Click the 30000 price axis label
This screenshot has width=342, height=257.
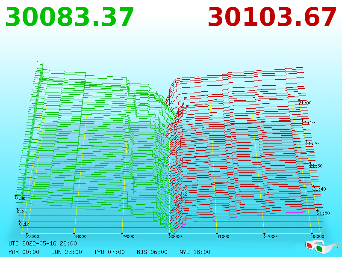point(175,236)
